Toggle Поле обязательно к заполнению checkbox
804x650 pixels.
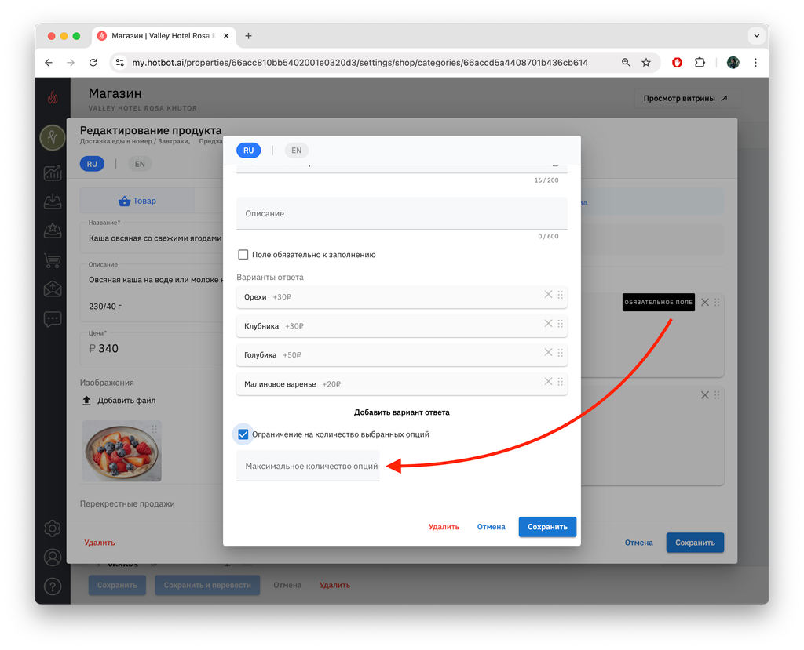[x=243, y=255]
